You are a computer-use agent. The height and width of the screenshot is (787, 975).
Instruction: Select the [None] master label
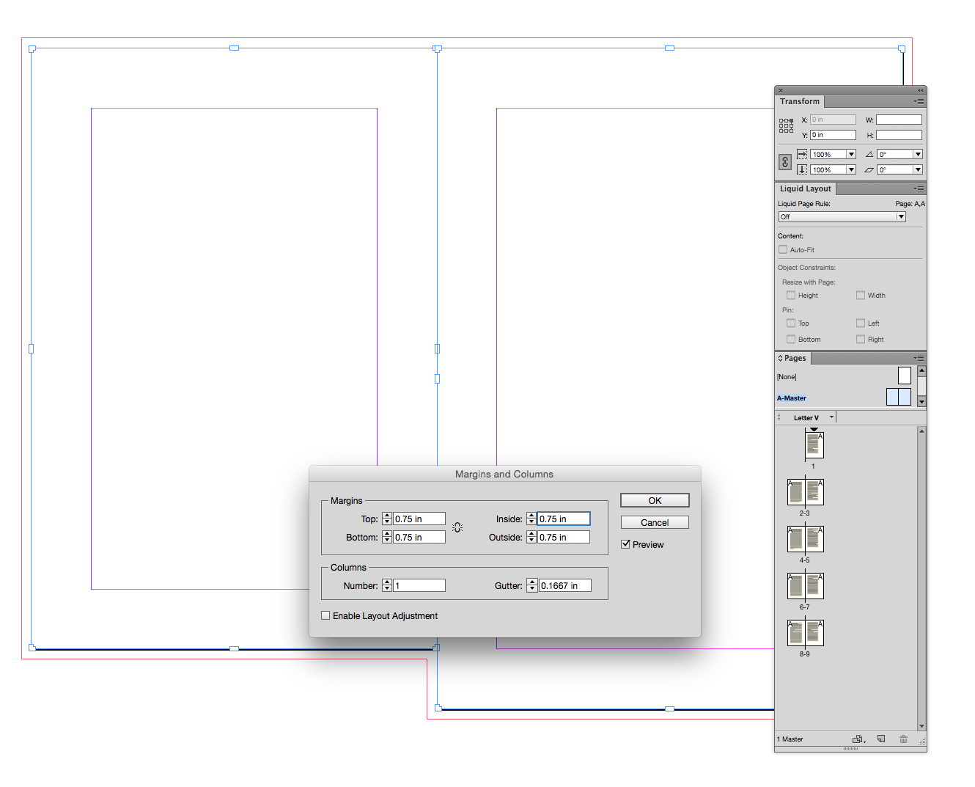[x=787, y=377]
